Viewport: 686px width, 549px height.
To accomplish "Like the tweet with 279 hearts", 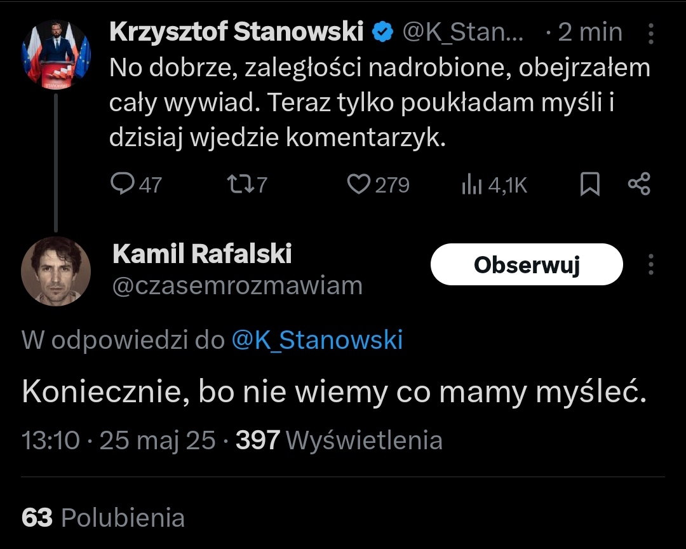I will click(x=359, y=184).
